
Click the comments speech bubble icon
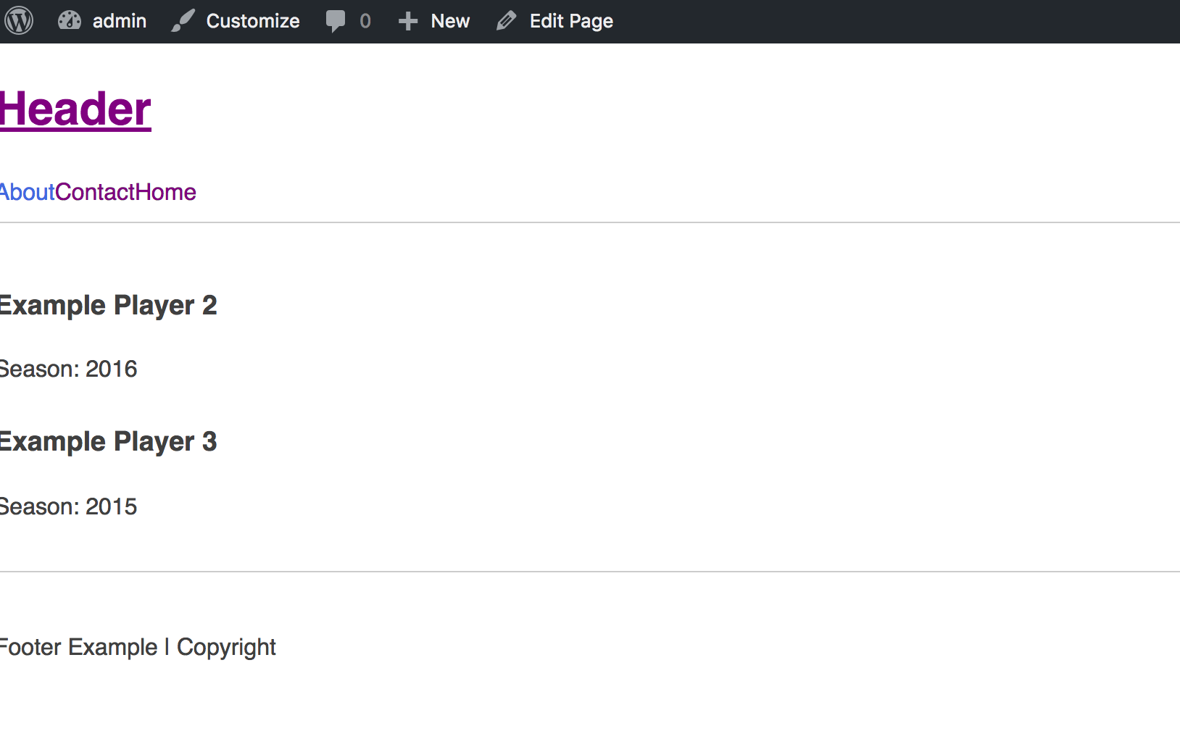pos(336,21)
